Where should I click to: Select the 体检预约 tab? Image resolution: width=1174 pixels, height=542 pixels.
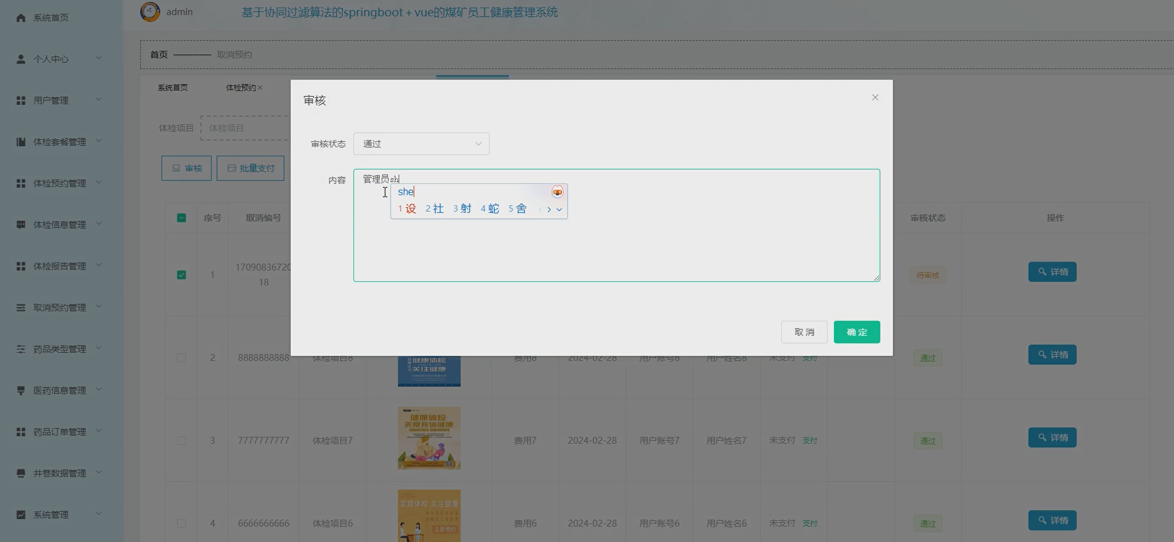coord(241,87)
